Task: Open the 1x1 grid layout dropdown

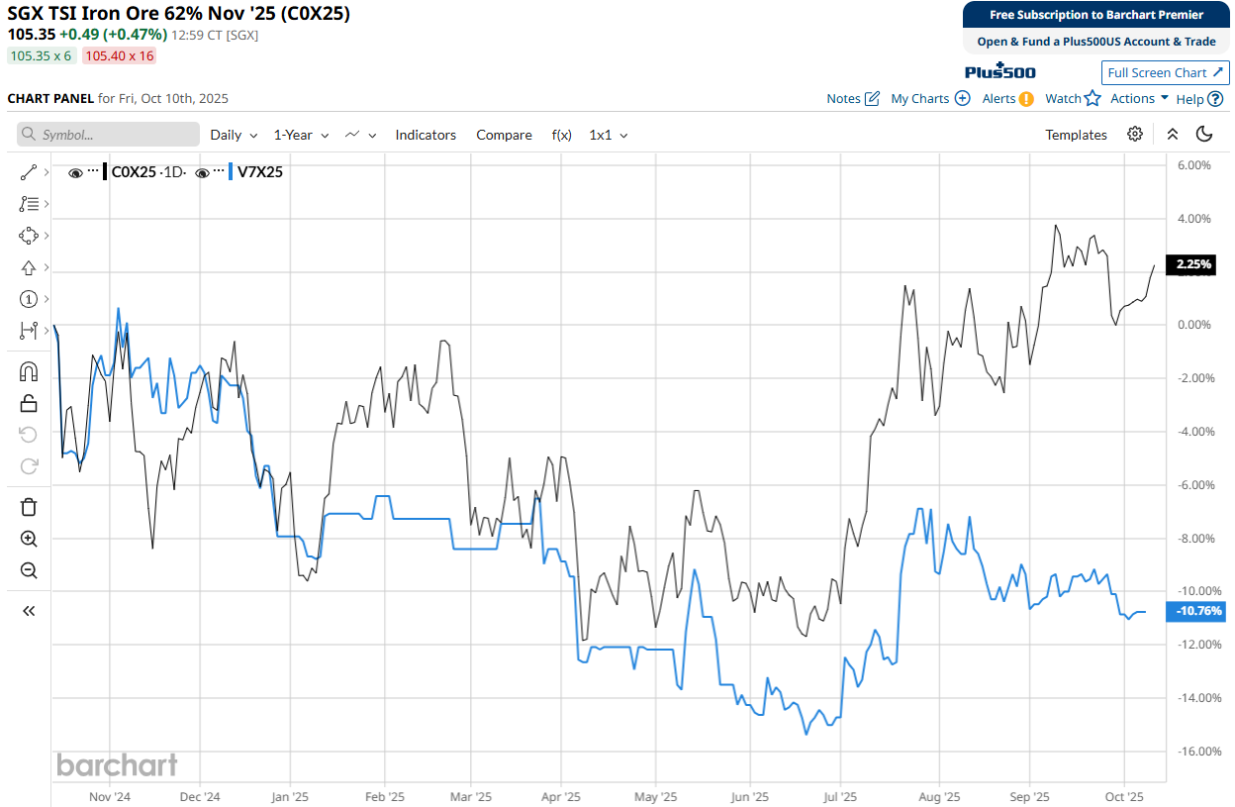Action: tap(608, 135)
